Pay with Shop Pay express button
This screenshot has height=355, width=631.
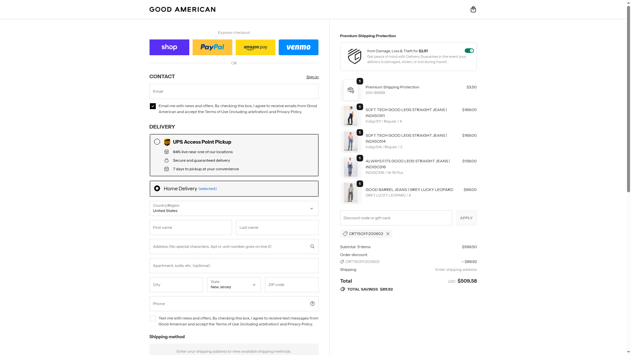coord(169,47)
